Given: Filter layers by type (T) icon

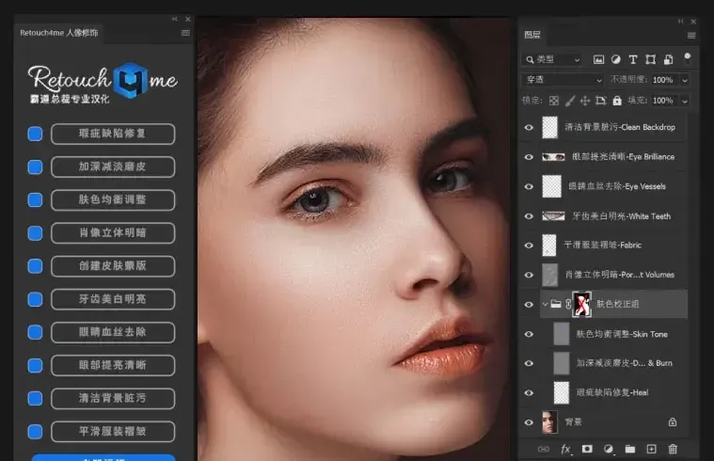Looking at the screenshot, I should tap(633, 59).
